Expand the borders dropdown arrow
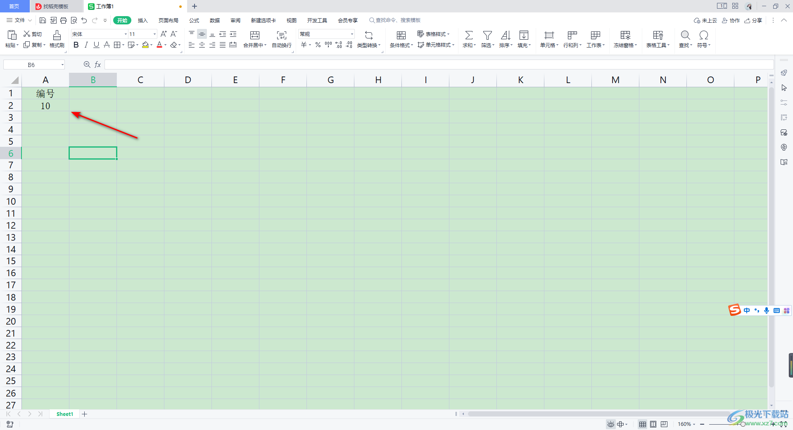This screenshot has width=793, height=430. 123,45
